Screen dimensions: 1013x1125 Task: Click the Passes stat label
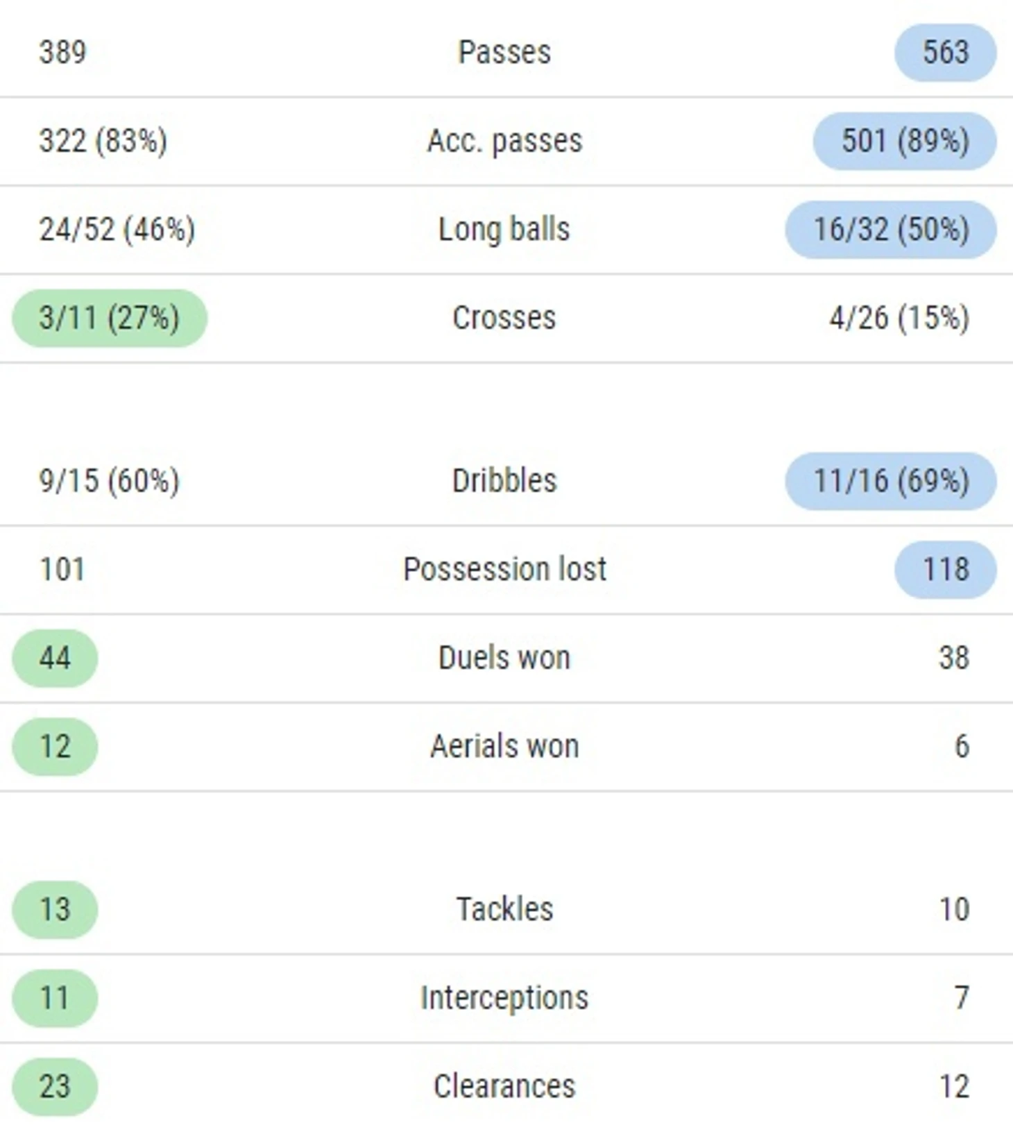click(504, 53)
